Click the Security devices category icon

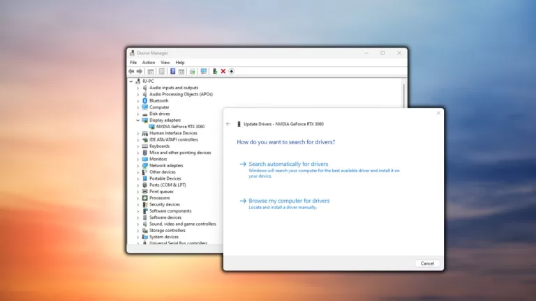tap(145, 204)
